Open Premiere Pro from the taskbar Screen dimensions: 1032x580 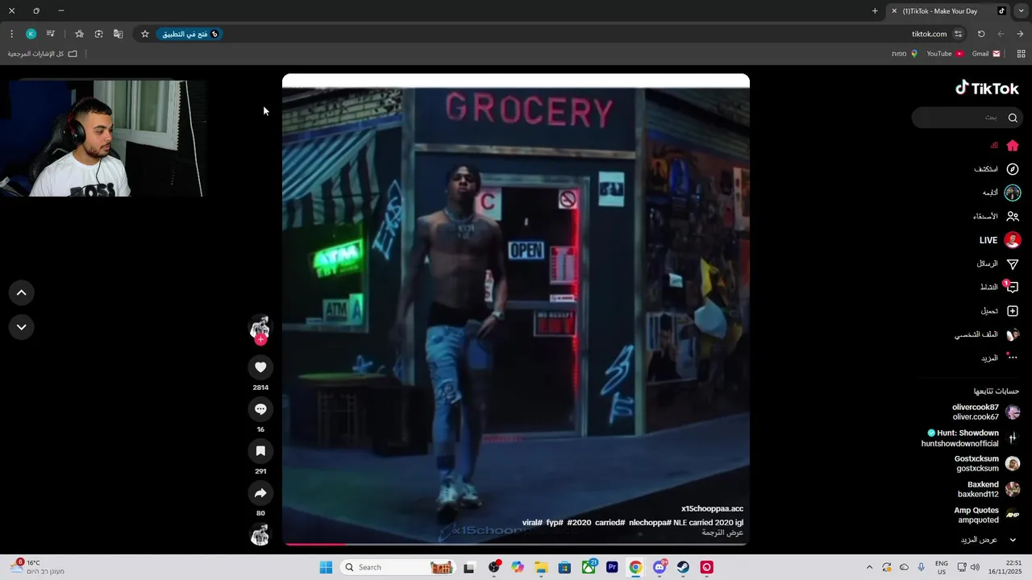pos(612,567)
